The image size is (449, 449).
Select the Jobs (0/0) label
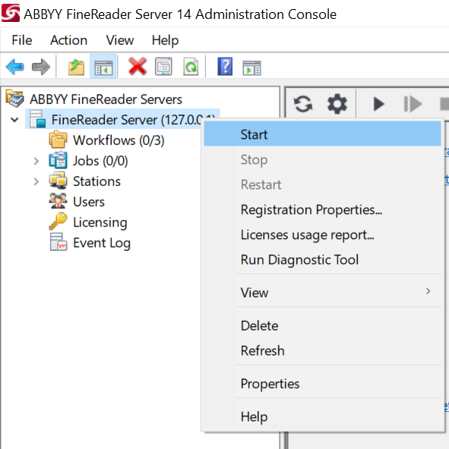tap(100, 161)
